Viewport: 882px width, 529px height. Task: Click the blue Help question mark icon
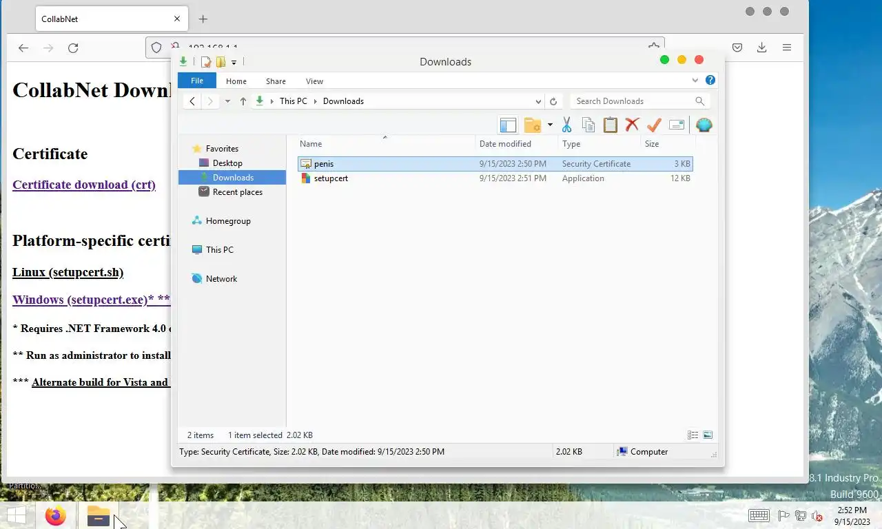[x=710, y=81]
